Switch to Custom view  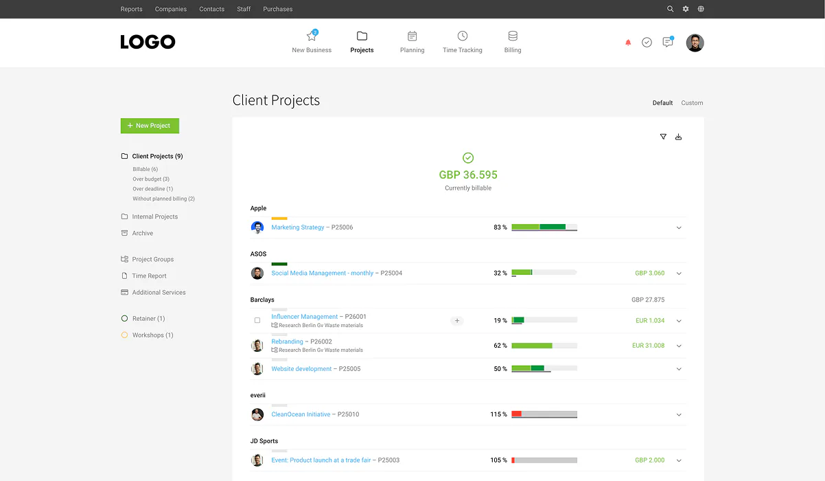692,103
